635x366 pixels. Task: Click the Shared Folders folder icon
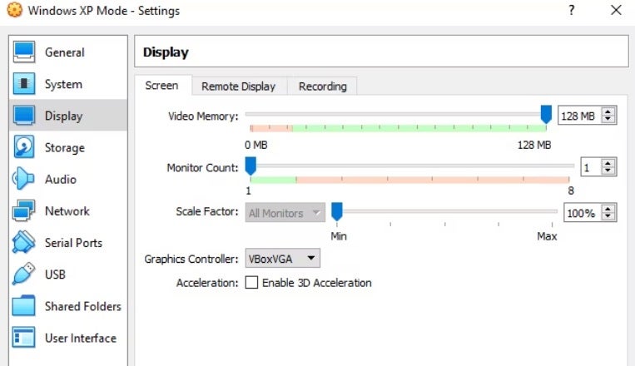[x=24, y=305]
